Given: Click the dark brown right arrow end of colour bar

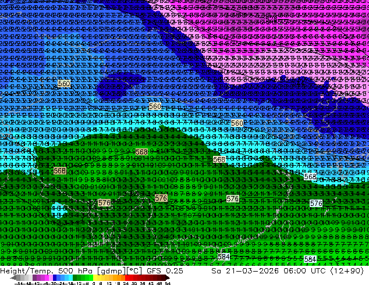Looking at the screenshot, I should click(x=167, y=277).
